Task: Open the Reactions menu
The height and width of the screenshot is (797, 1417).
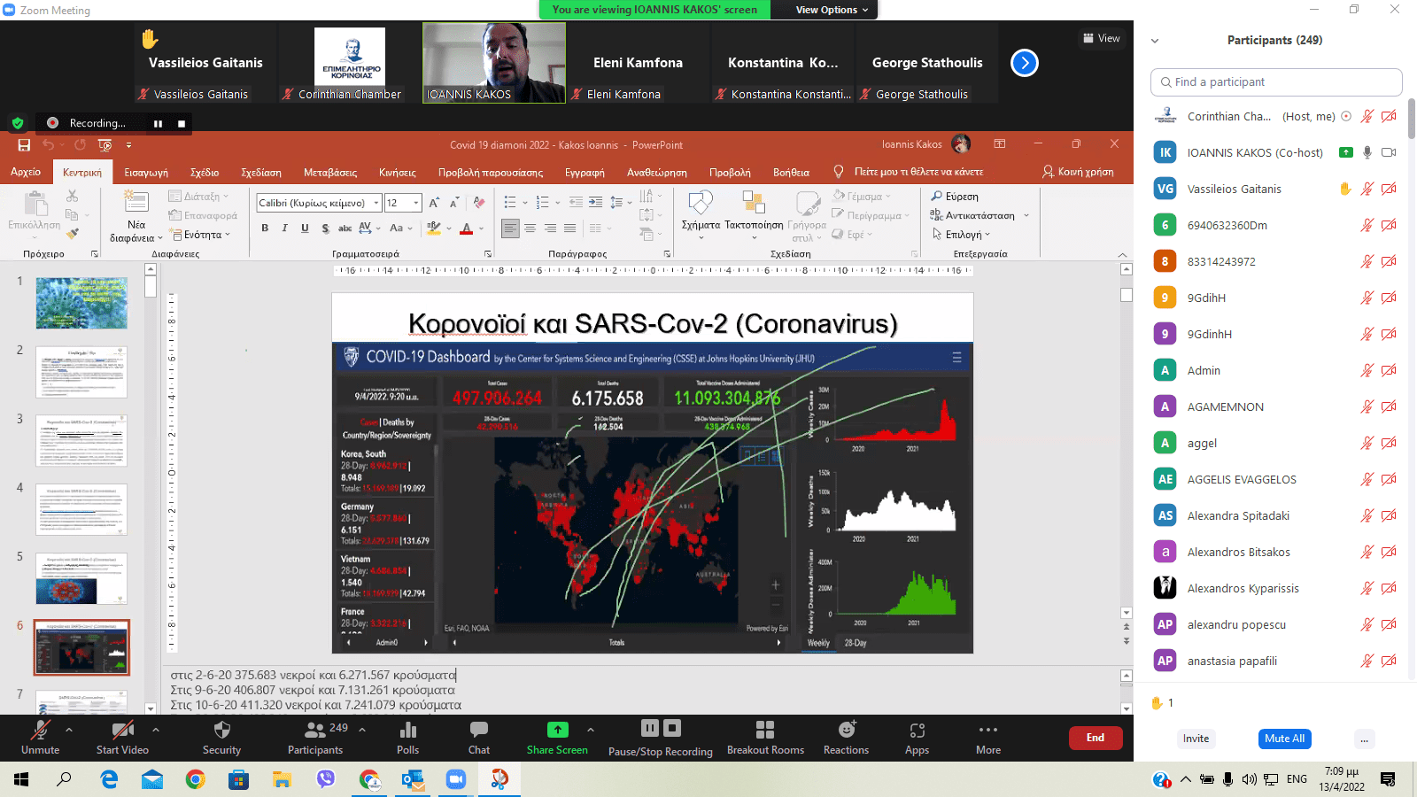Action: pyautogui.click(x=847, y=731)
